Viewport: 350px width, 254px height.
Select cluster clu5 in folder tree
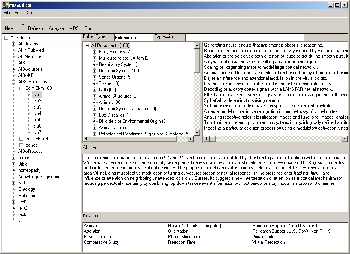click(37, 120)
